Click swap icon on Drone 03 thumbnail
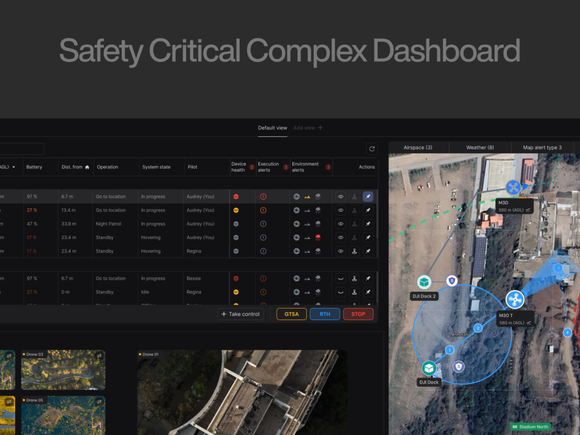580x435 pixels. (x=99, y=356)
